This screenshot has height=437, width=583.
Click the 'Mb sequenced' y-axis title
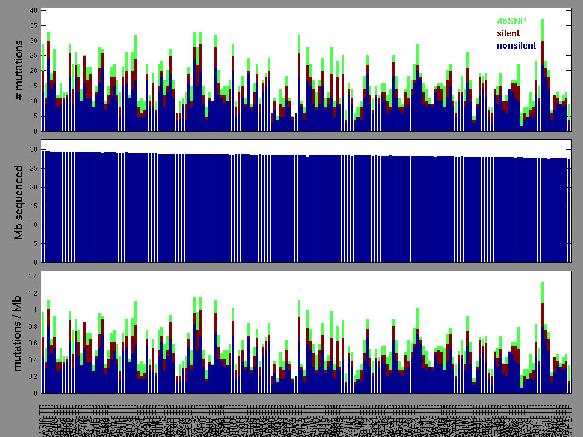19,202
